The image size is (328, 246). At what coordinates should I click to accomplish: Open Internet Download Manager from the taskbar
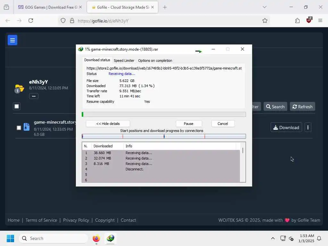click(x=111, y=238)
